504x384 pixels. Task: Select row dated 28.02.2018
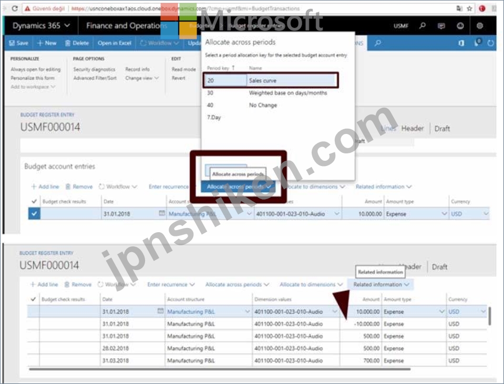pyautogui.click(x=257, y=348)
